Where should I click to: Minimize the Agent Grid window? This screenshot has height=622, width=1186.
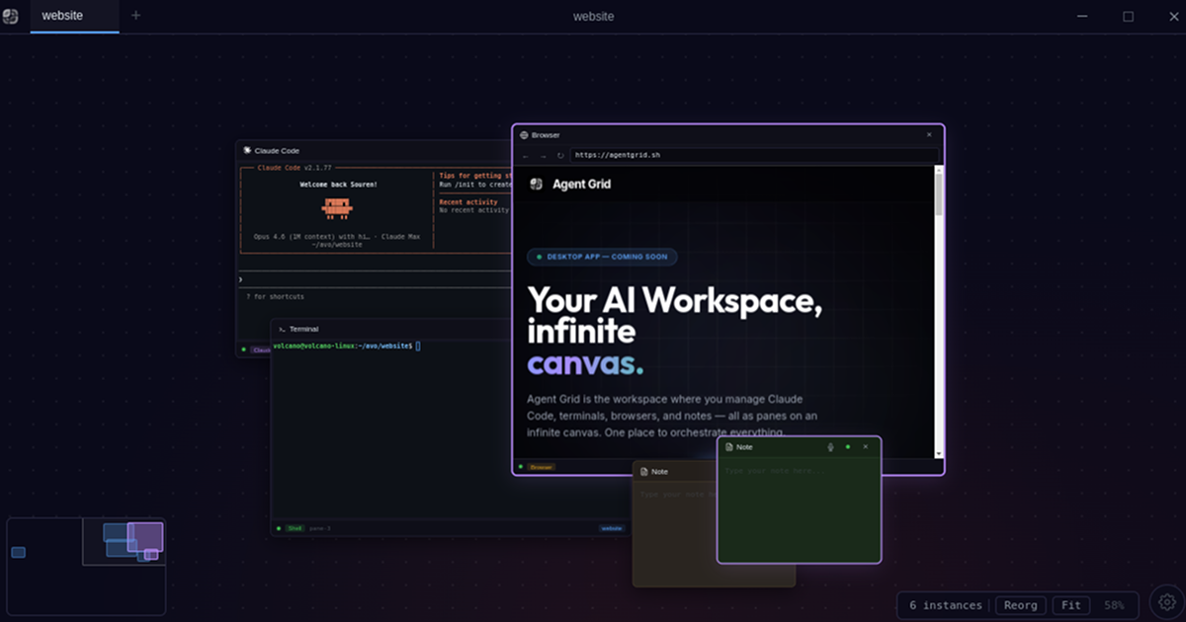click(x=1083, y=16)
